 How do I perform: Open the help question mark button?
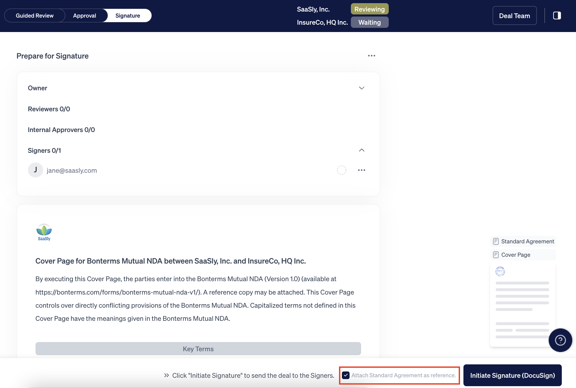pos(560,340)
